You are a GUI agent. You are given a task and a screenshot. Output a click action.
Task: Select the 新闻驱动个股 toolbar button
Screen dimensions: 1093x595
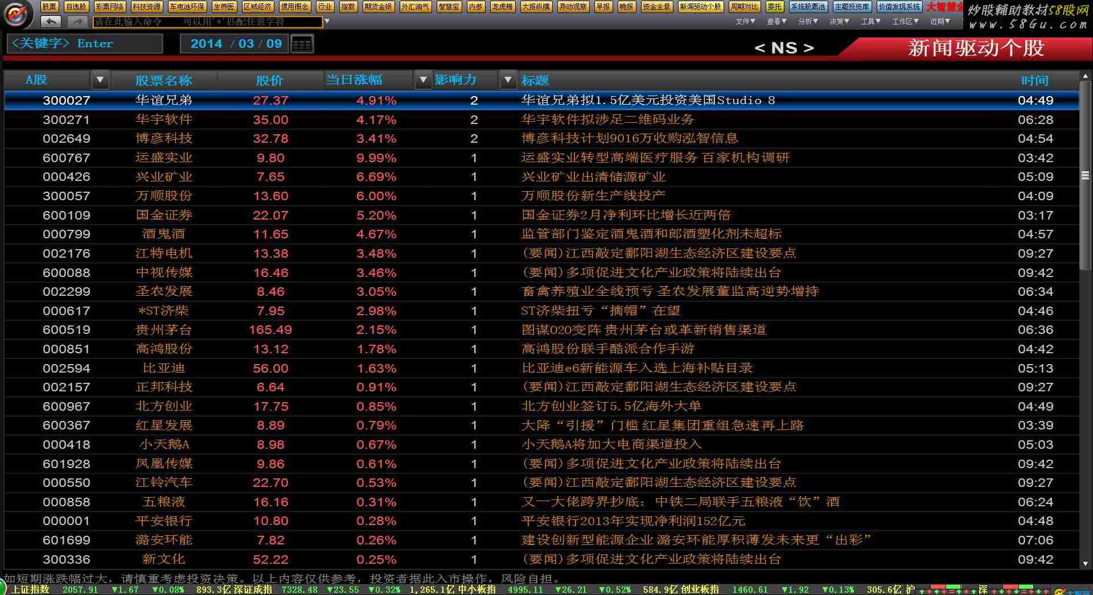point(700,7)
